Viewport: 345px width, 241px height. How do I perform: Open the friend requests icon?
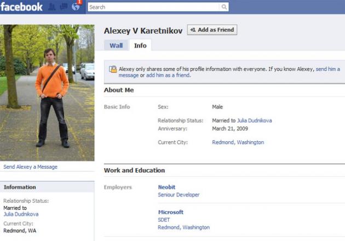(51, 7)
